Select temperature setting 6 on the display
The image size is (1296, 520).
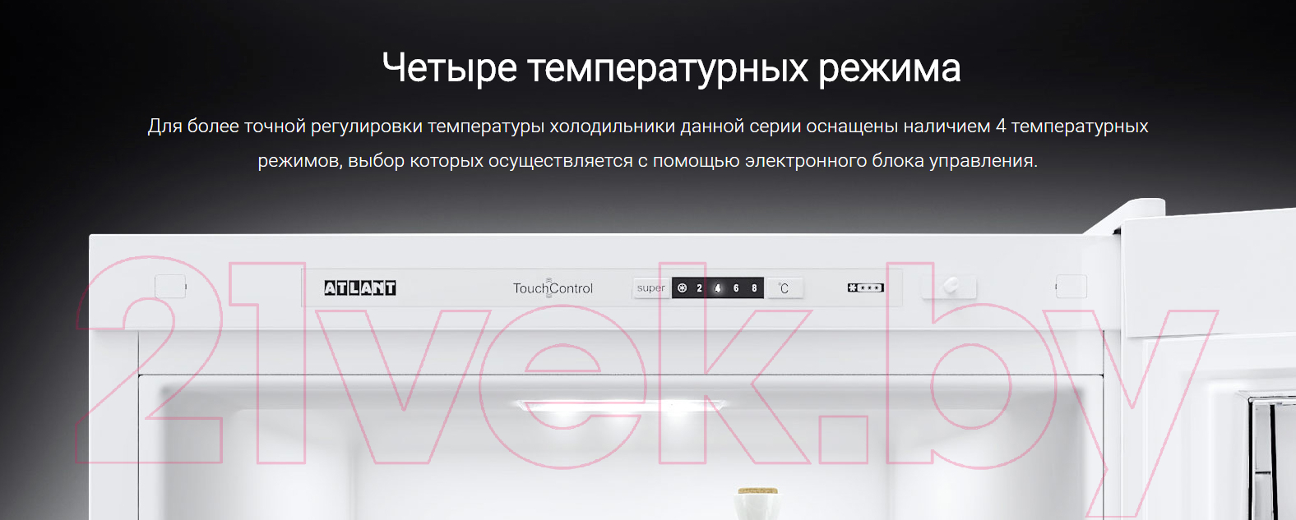[736, 288]
